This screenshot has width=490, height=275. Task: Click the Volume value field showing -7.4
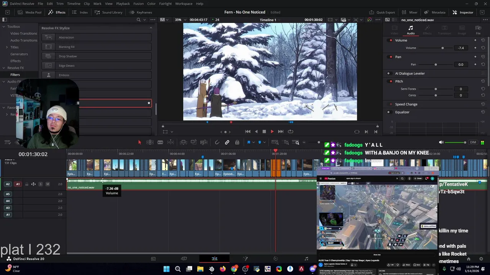(x=461, y=48)
